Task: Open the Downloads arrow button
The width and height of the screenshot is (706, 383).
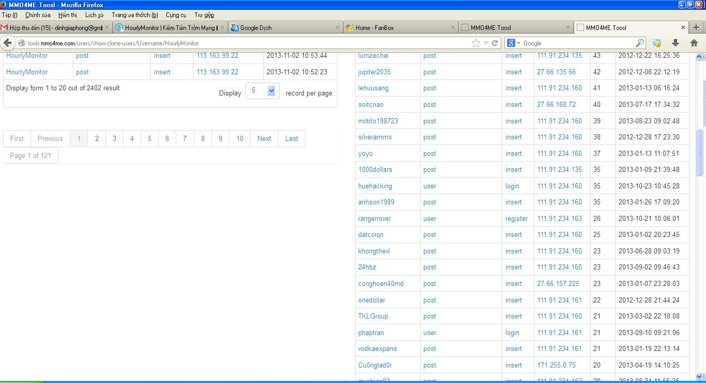Action: click(675, 43)
